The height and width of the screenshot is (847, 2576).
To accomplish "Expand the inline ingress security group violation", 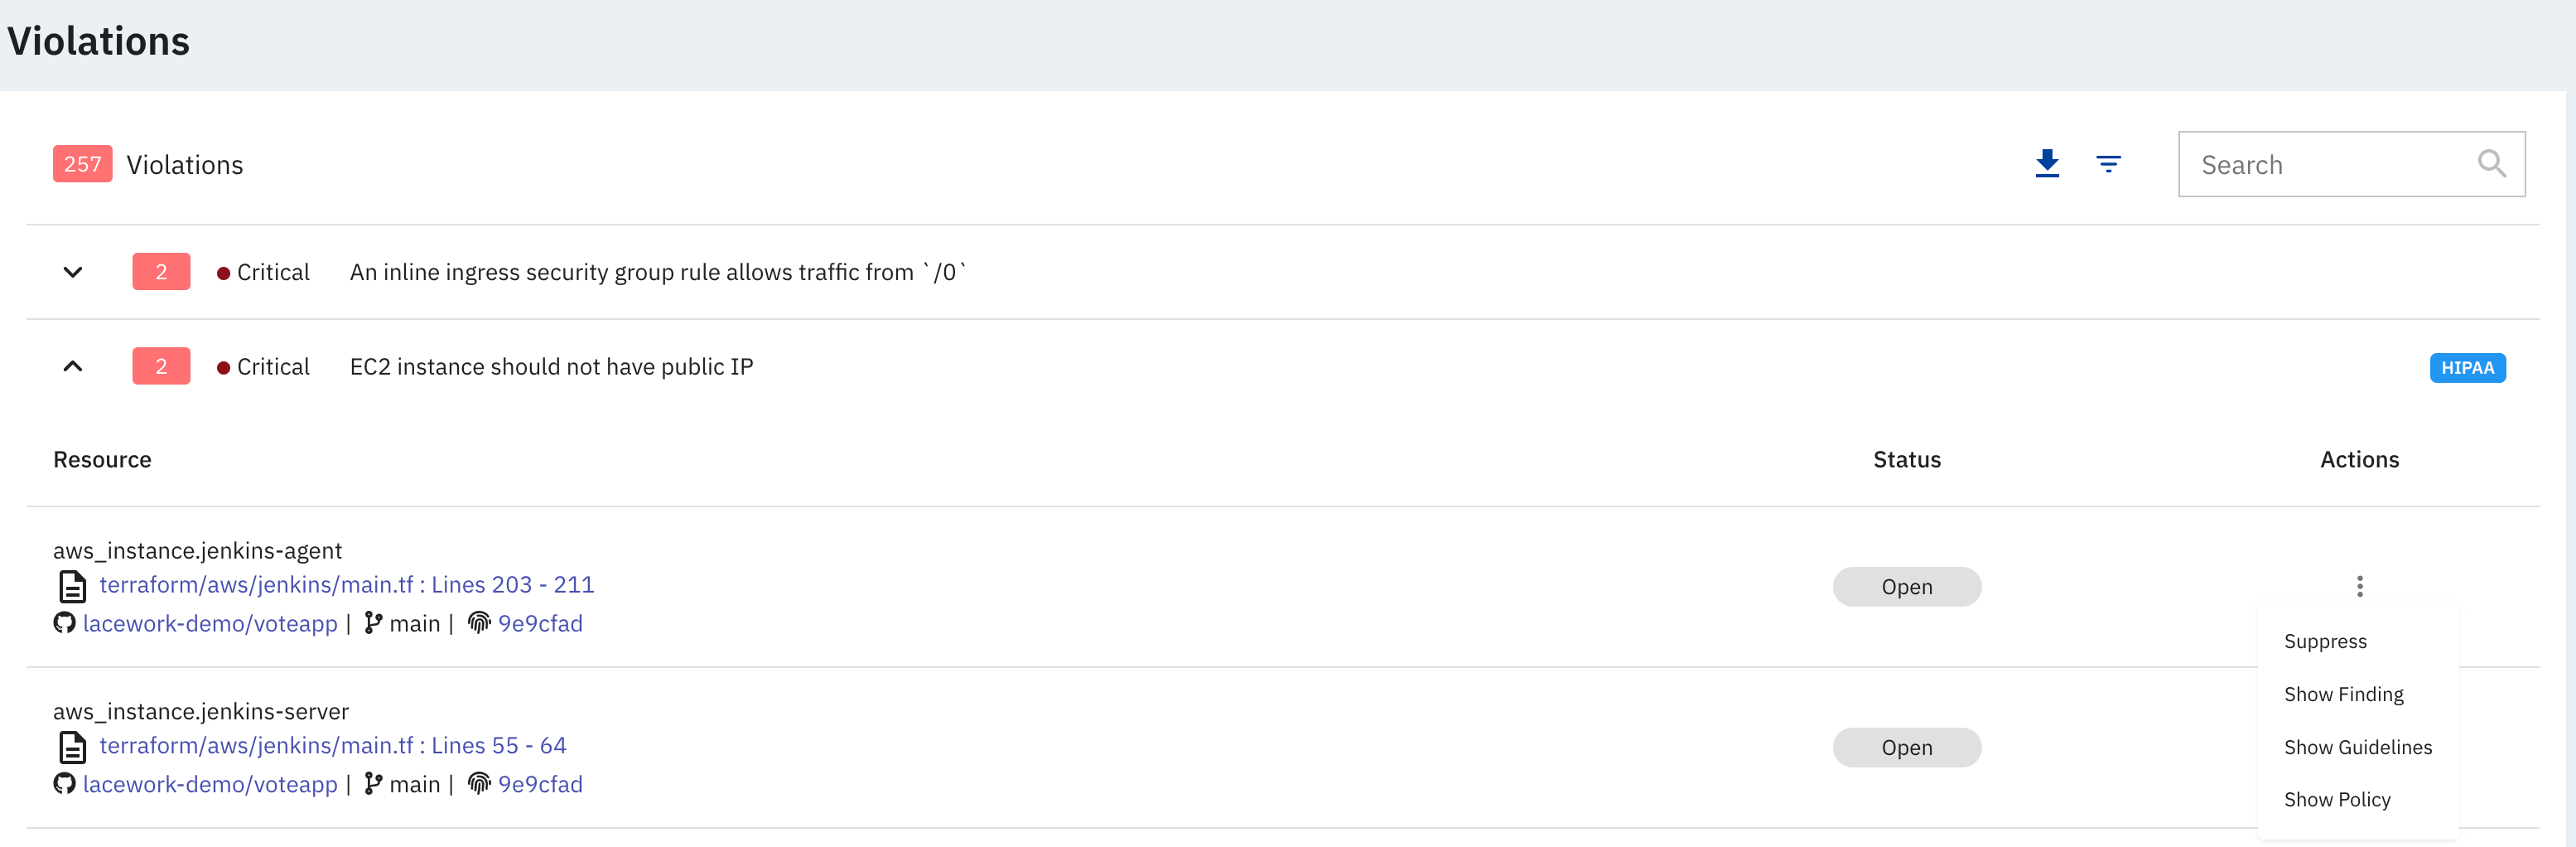I will (x=73, y=272).
